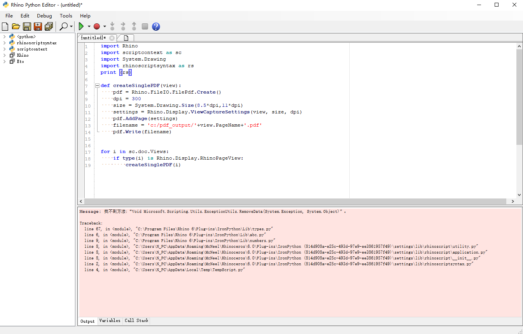Image resolution: width=523 pixels, height=334 pixels.
Task: Click the 'createSinglePDF(i)' call line
Action: (x=153, y=165)
